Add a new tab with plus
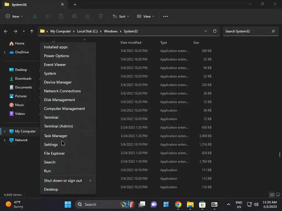The width and height of the screenshot is (282, 211). [75, 5]
